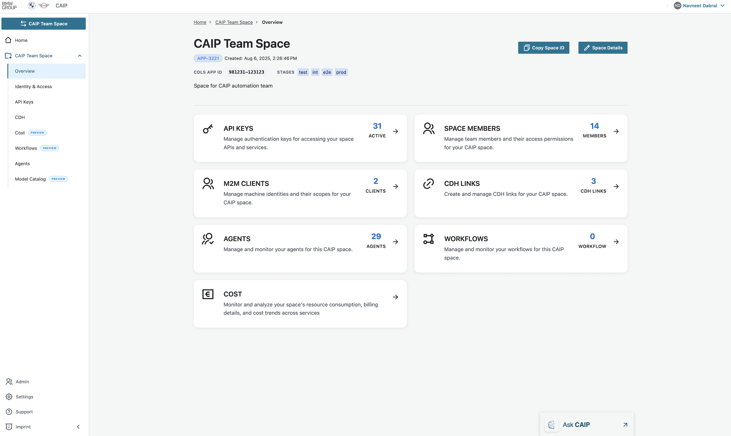This screenshot has width=731, height=436.
Task: Click the Copy Space ID button
Action: (x=543, y=48)
